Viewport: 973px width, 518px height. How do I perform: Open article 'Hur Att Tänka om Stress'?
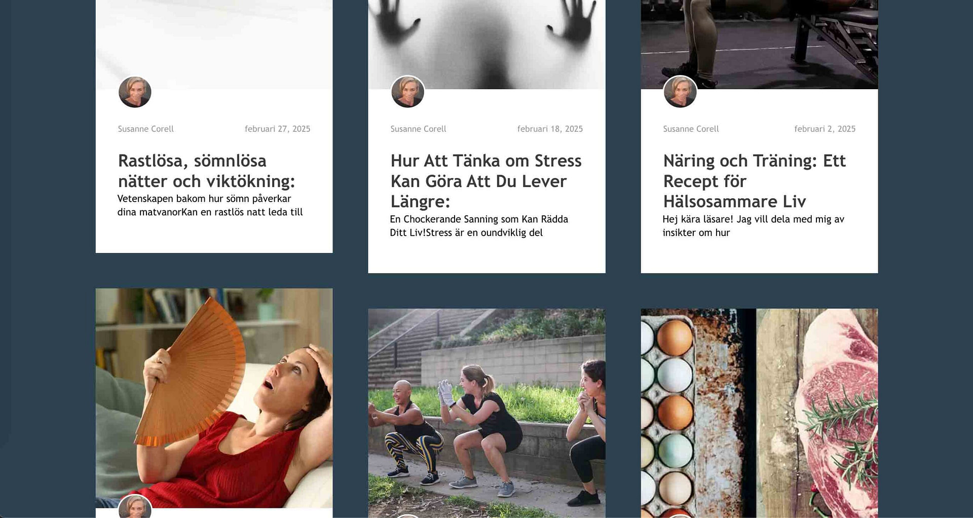tap(486, 181)
